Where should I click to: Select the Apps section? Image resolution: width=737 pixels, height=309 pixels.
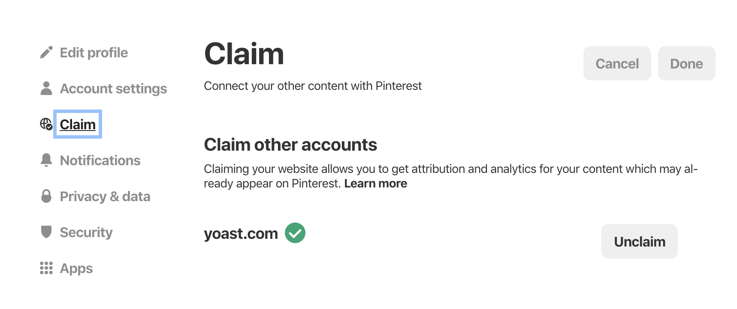point(76,268)
